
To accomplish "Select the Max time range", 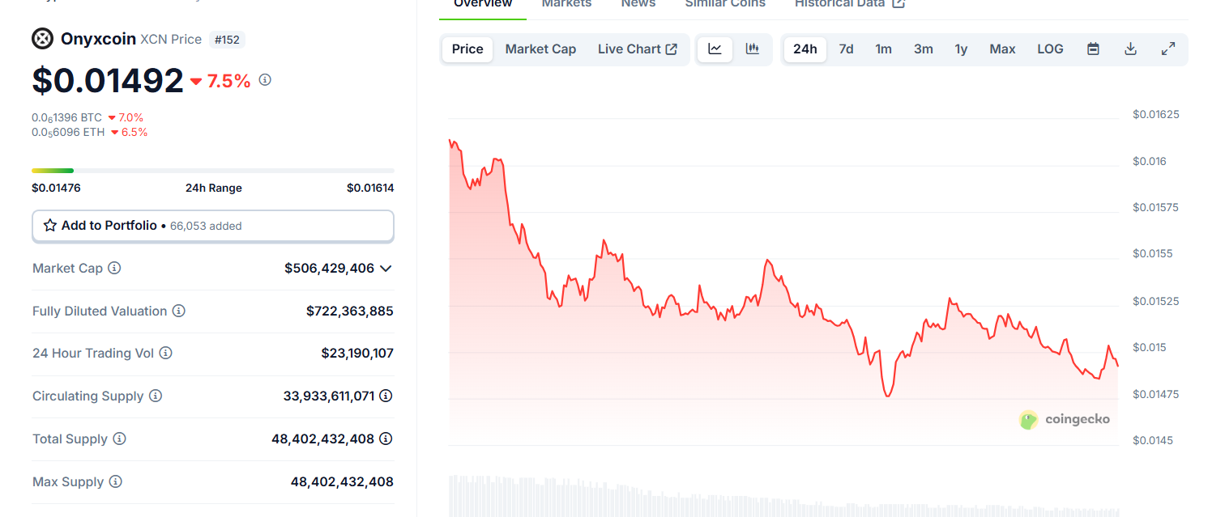I will click(x=1002, y=49).
